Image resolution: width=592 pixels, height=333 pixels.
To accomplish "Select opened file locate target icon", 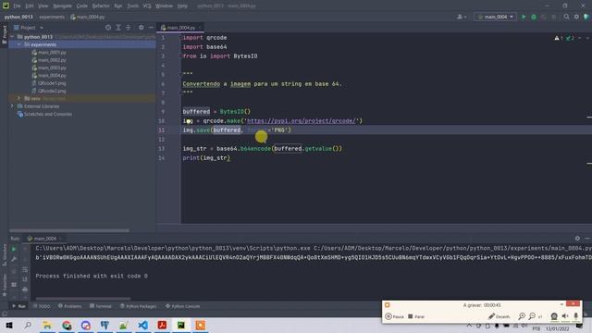I will [x=108, y=28].
